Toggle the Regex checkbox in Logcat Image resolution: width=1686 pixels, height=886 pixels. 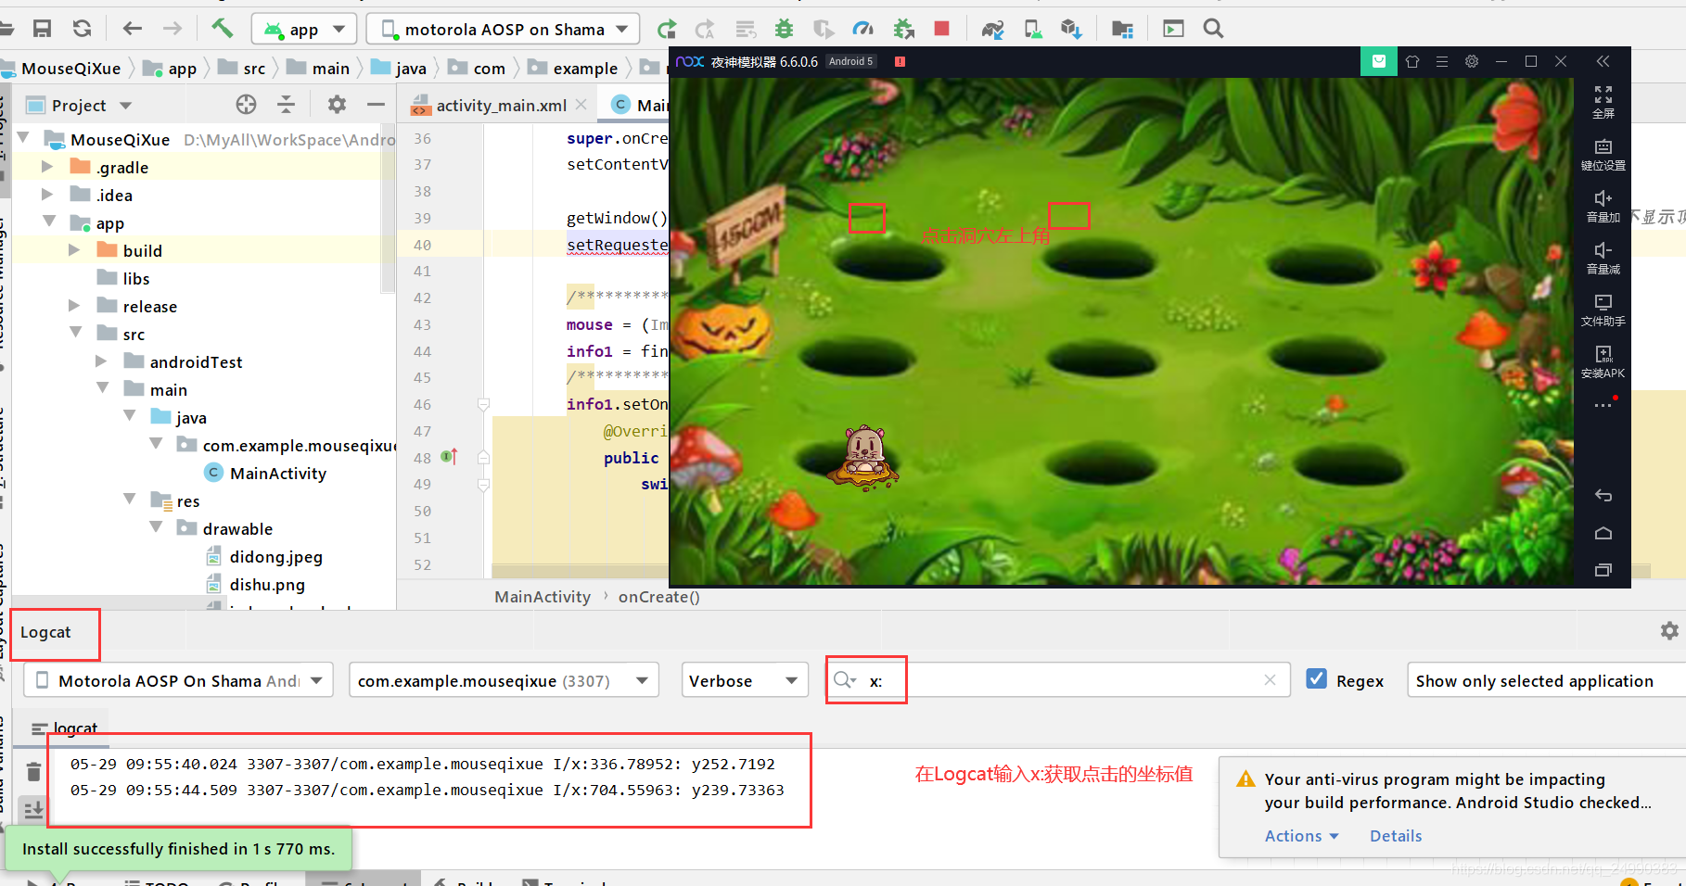click(1316, 679)
